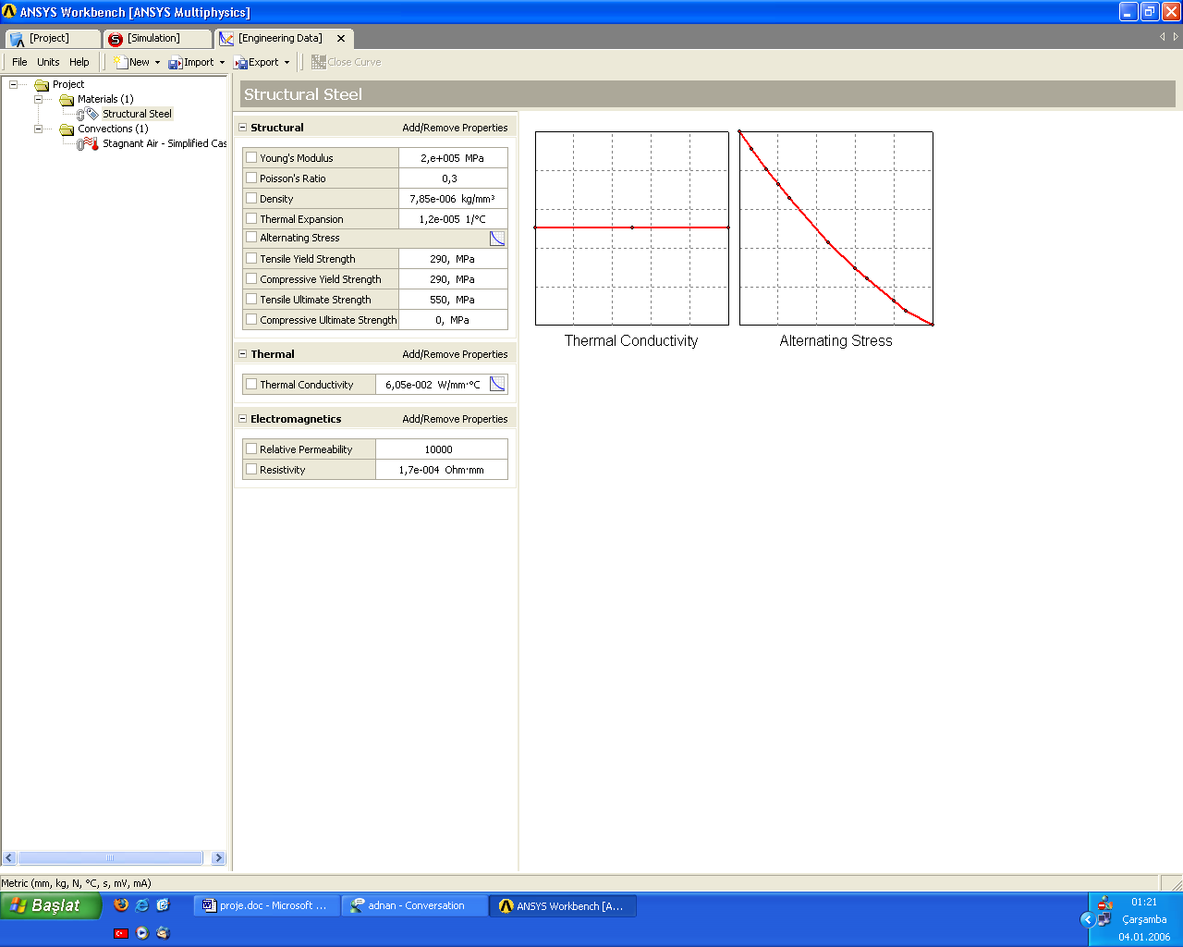This screenshot has width=1183, height=947.
Task: Toggle the Resistivity checkbox
Action: (x=251, y=469)
